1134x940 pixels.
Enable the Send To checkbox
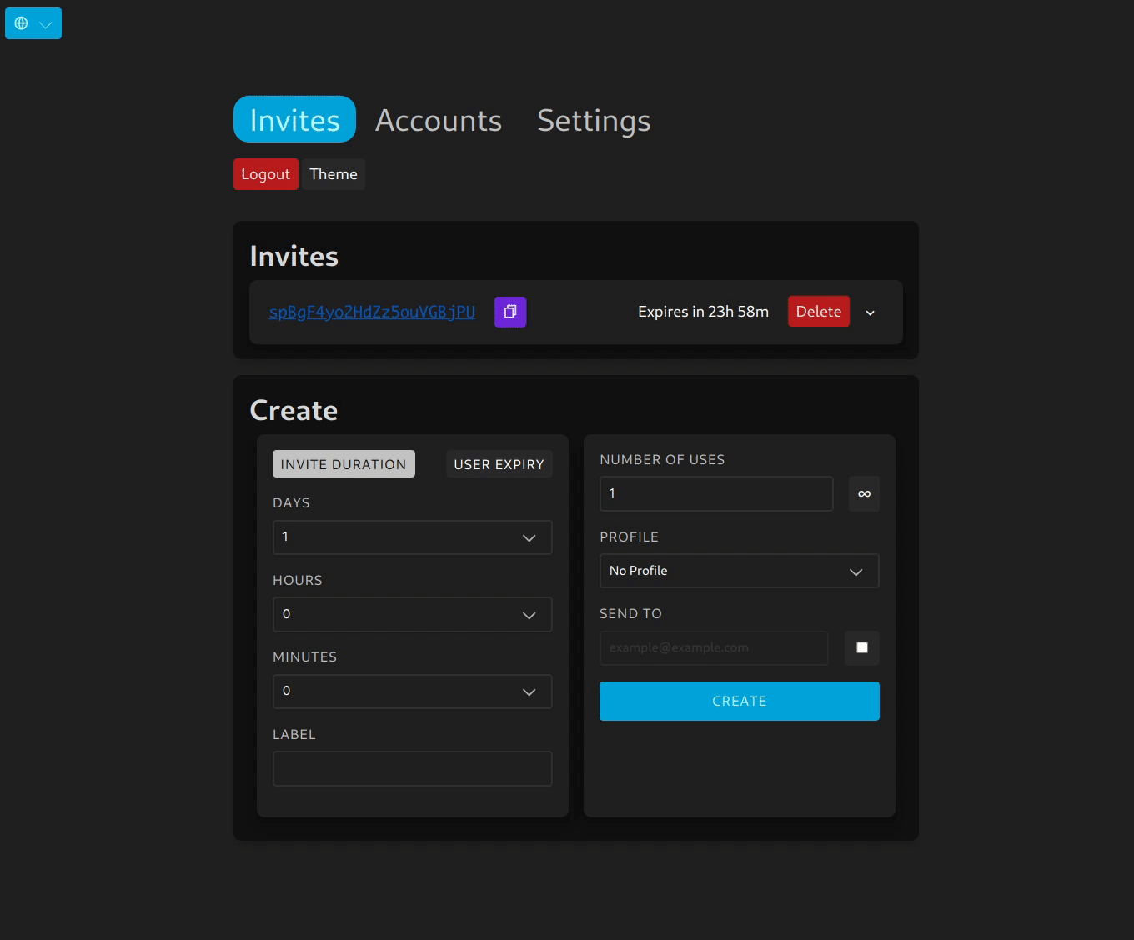click(x=862, y=648)
